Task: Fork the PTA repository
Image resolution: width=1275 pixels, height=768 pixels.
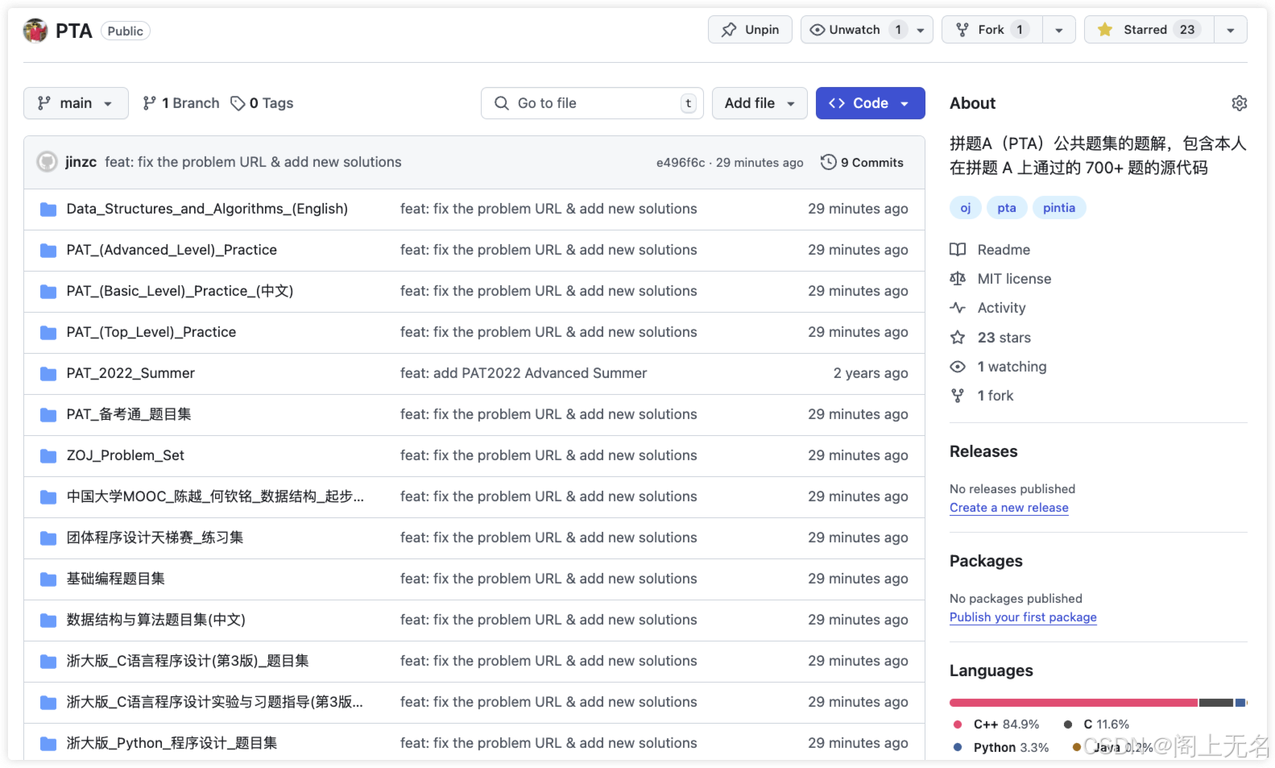Action: 991,30
